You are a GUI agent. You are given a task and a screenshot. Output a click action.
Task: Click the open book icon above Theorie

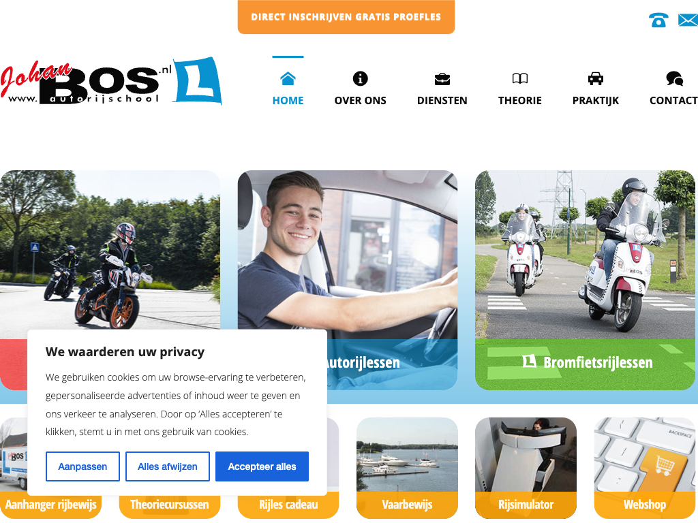click(x=520, y=79)
